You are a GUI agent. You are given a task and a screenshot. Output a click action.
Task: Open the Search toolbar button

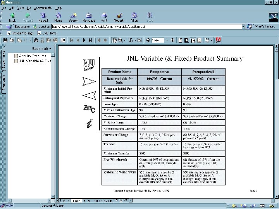click(74, 17)
